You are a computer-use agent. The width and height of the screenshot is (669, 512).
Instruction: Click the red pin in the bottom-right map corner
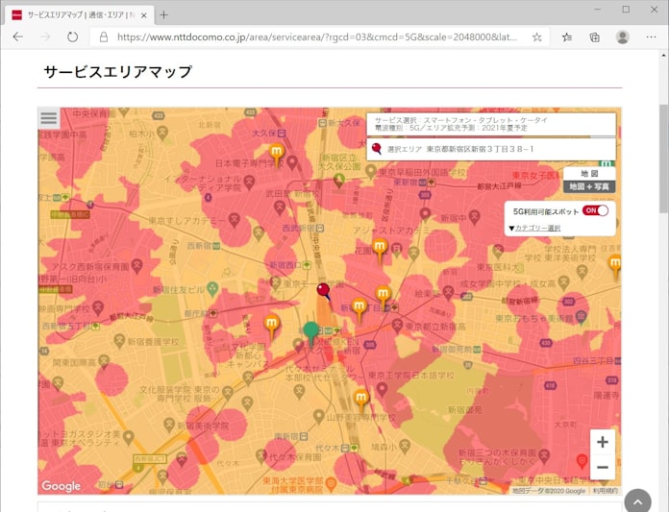click(582, 462)
